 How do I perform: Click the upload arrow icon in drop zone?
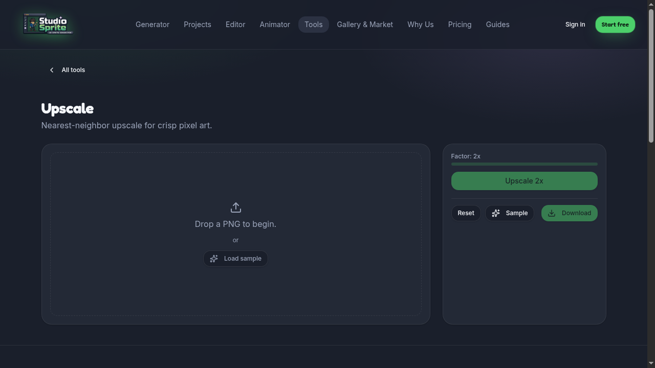[x=235, y=208]
